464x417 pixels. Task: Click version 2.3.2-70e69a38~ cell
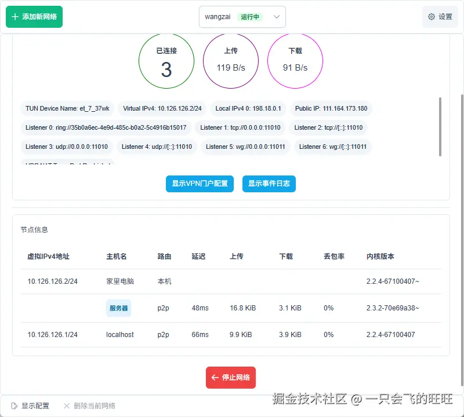[x=393, y=308]
